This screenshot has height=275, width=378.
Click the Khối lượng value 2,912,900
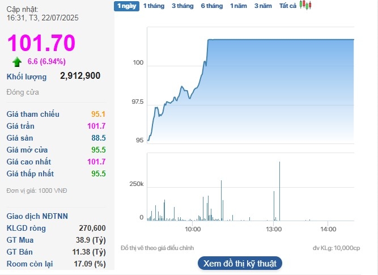click(80, 75)
